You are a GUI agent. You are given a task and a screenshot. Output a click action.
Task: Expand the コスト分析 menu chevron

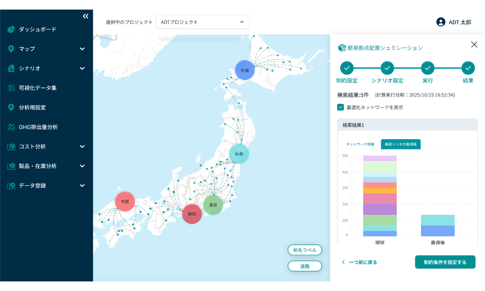pyautogui.click(x=82, y=146)
